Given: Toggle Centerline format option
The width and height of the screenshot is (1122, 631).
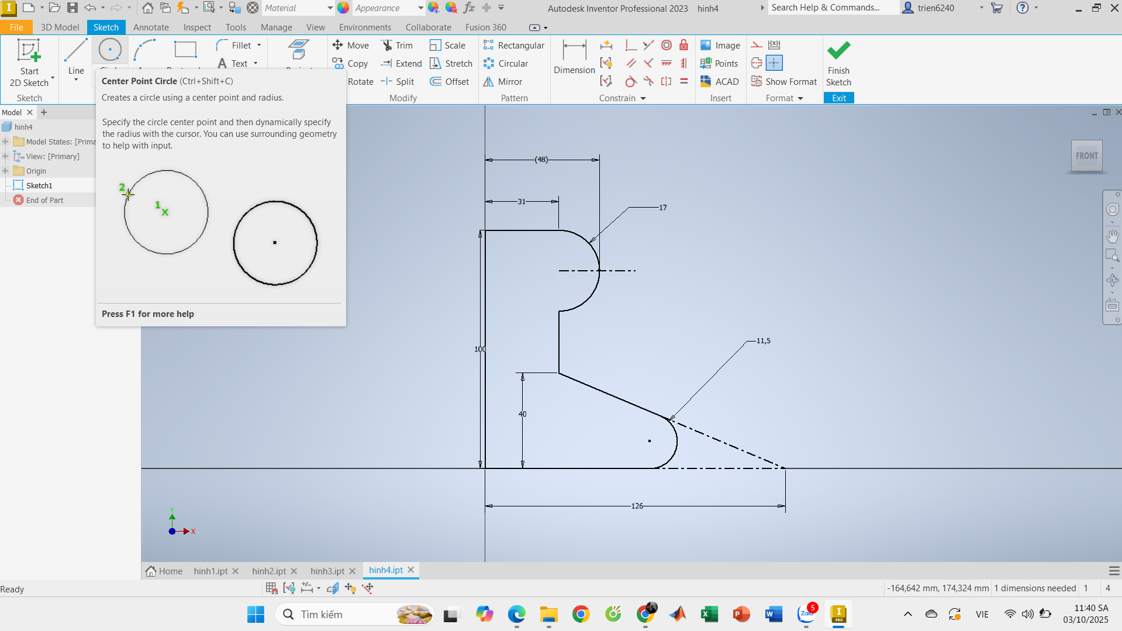Looking at the screenshot, I should pos(756,63).
